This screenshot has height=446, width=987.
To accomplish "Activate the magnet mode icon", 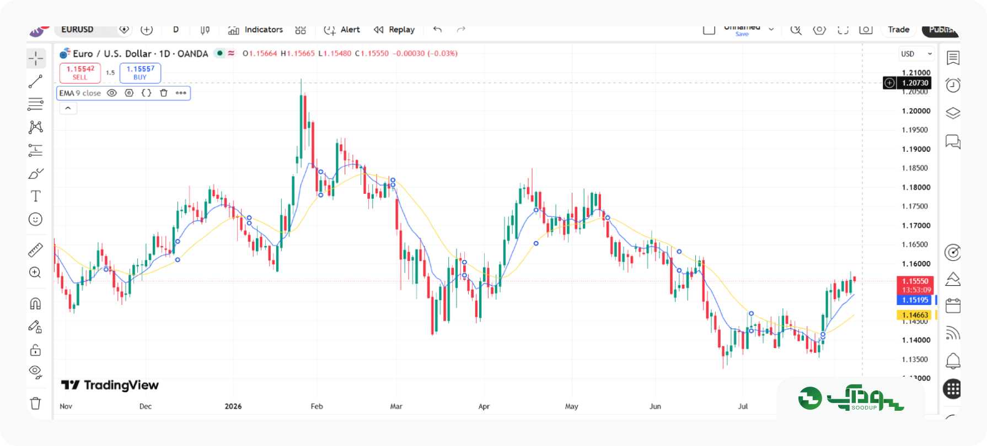I will pyautogui.click(x=36, y=304).
